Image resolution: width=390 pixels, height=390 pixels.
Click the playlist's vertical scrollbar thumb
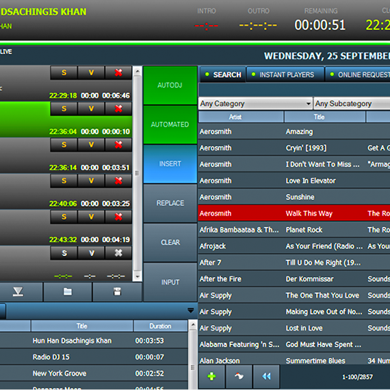click(137, 173)
